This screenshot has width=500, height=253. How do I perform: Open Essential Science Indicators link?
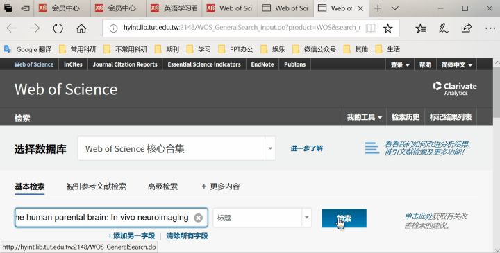coord(204,64)
